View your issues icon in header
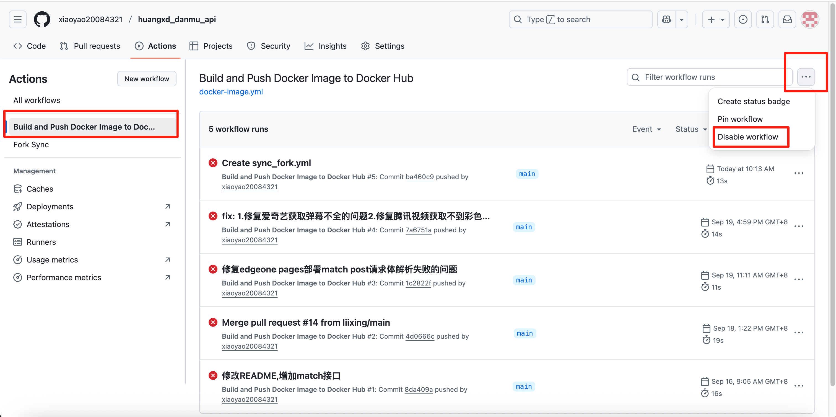 click(743, 19)
